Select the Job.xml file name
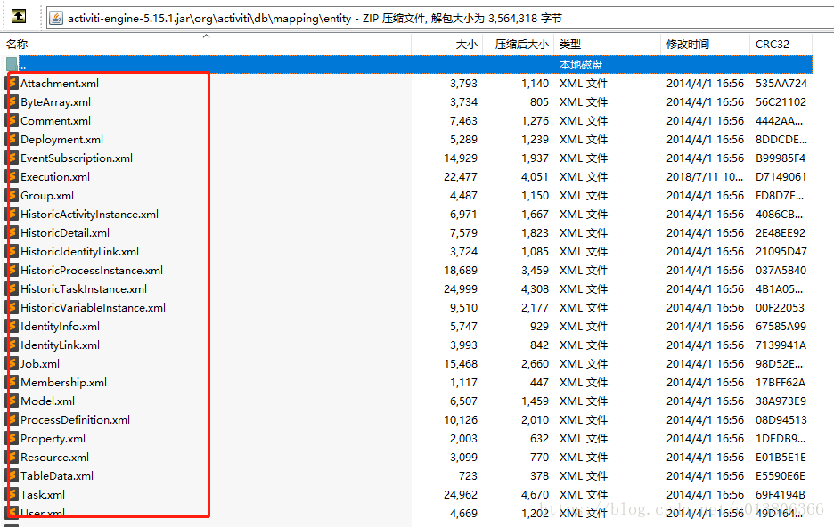834x527 pixels. 40,364
